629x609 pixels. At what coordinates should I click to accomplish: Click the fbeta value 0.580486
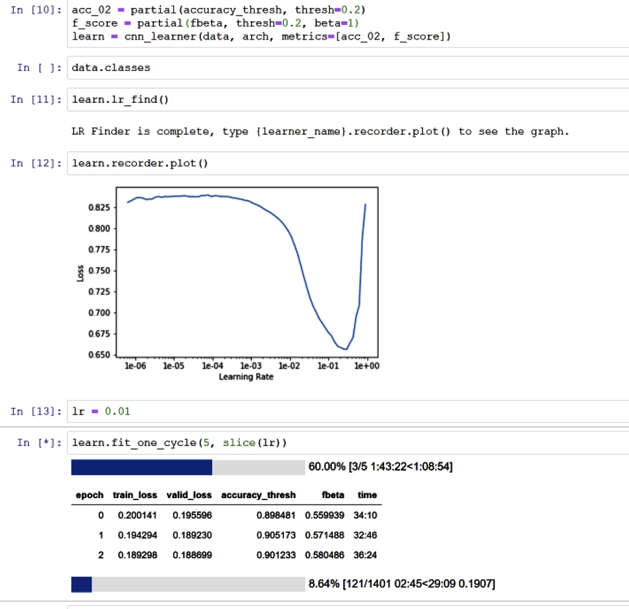tap(324, 555)
